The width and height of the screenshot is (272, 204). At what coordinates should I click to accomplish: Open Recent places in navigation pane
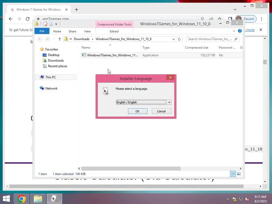pyautogui.click(x=57, y=66)
